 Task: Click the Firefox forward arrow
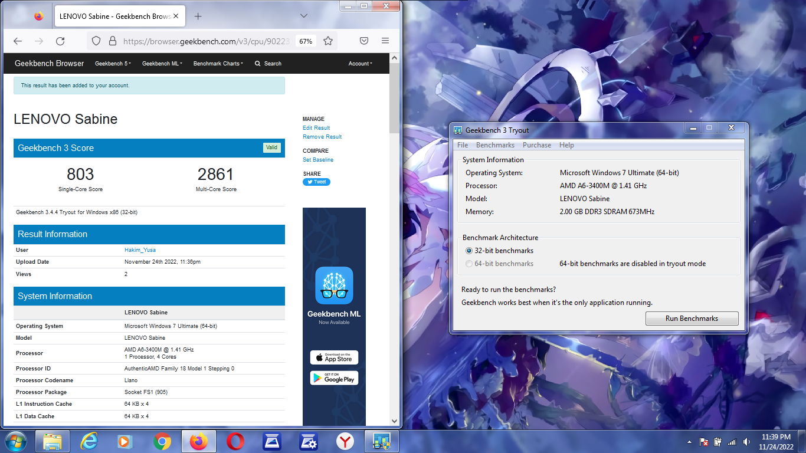39,41
